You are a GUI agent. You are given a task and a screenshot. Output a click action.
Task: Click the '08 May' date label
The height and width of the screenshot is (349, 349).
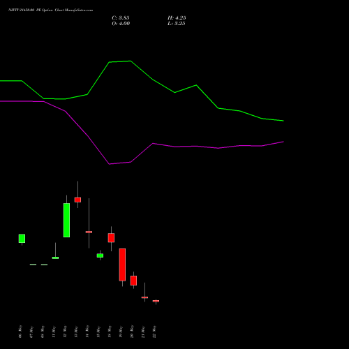[43, 332]
